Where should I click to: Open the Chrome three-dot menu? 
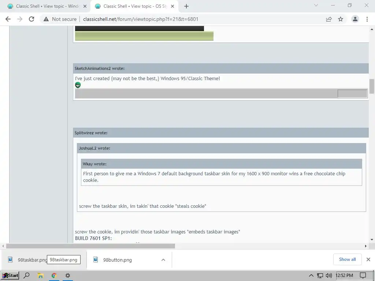(x=367, y=19)
